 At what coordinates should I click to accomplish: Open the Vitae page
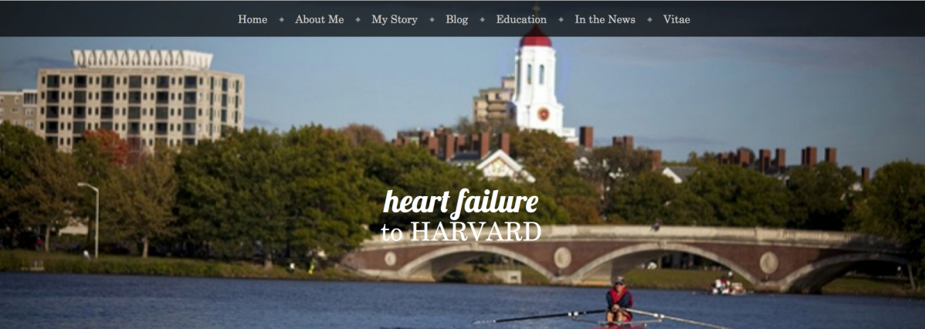(676, 19)
